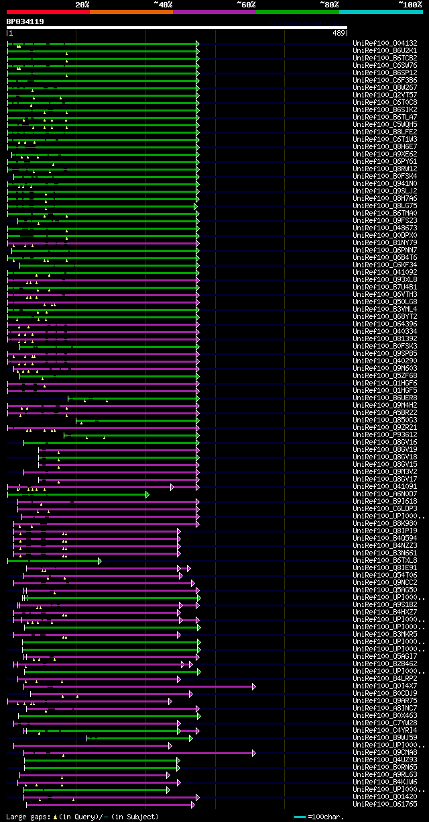Image resolution: width=429 pixels, height=822 pixels.
Task: Click the cyan ~100% identity legend segment
Action: click(381, 11)
